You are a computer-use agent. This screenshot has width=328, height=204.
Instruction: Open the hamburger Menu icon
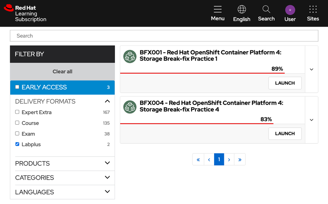(217, 9)
